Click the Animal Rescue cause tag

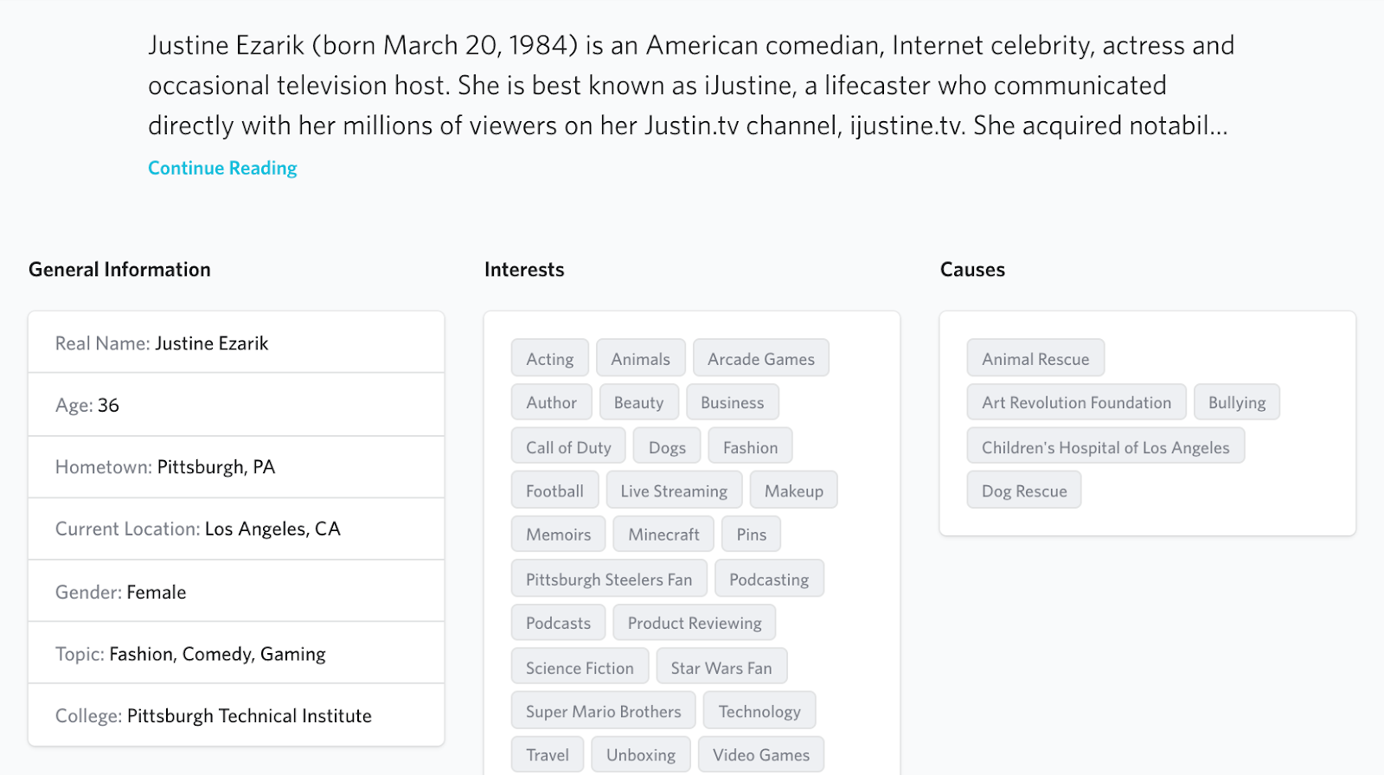coord(1035,359)
